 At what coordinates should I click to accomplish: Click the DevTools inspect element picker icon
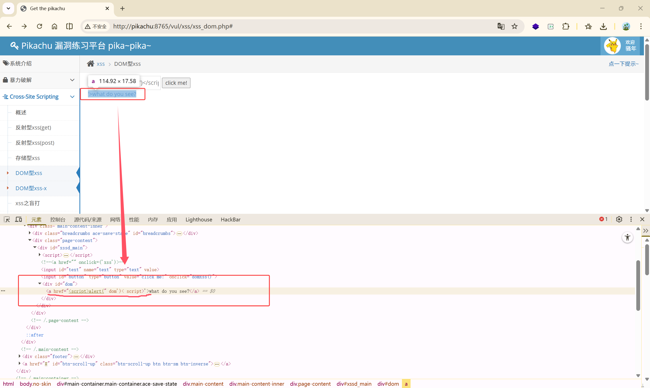pos(7,219)
